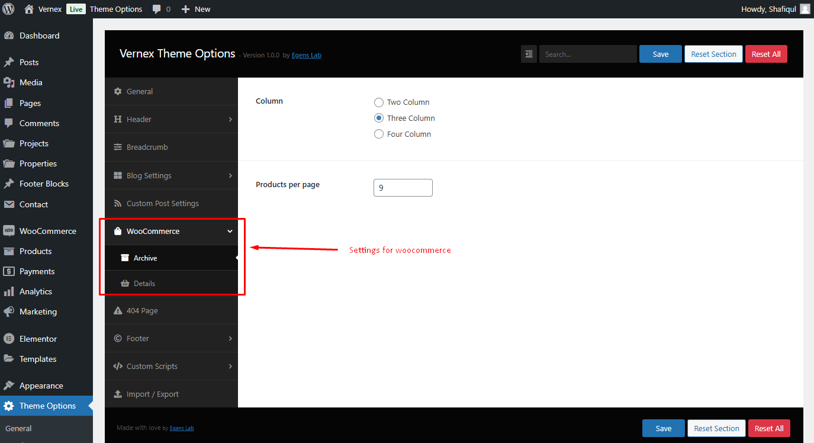Click the bottom Reset All button

[769, 428]
